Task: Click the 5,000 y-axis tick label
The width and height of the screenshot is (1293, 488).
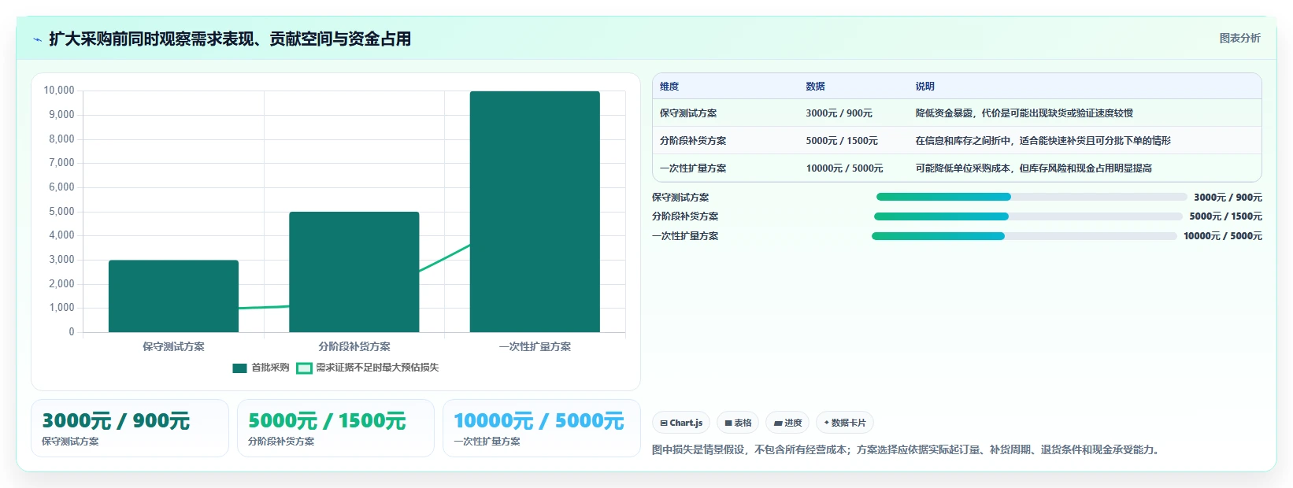Action: click(61, 212)
